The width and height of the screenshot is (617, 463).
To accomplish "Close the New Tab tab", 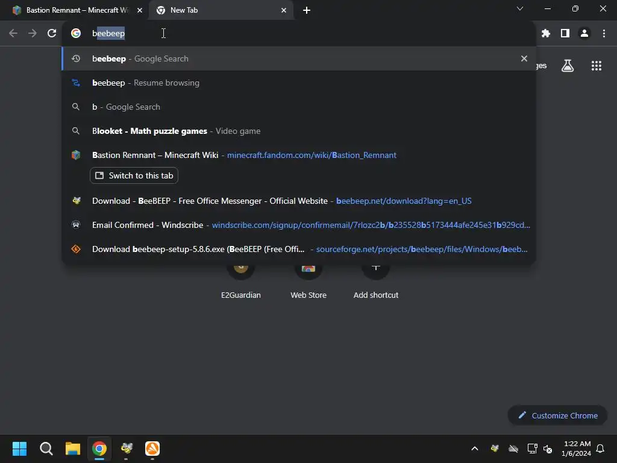I will (x=284, y=10).
